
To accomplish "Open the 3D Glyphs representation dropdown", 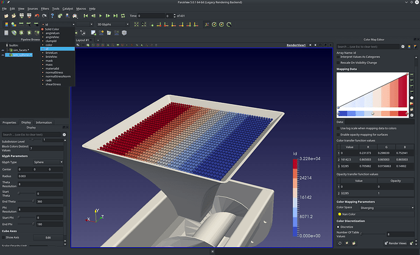I will click(113, 24).
